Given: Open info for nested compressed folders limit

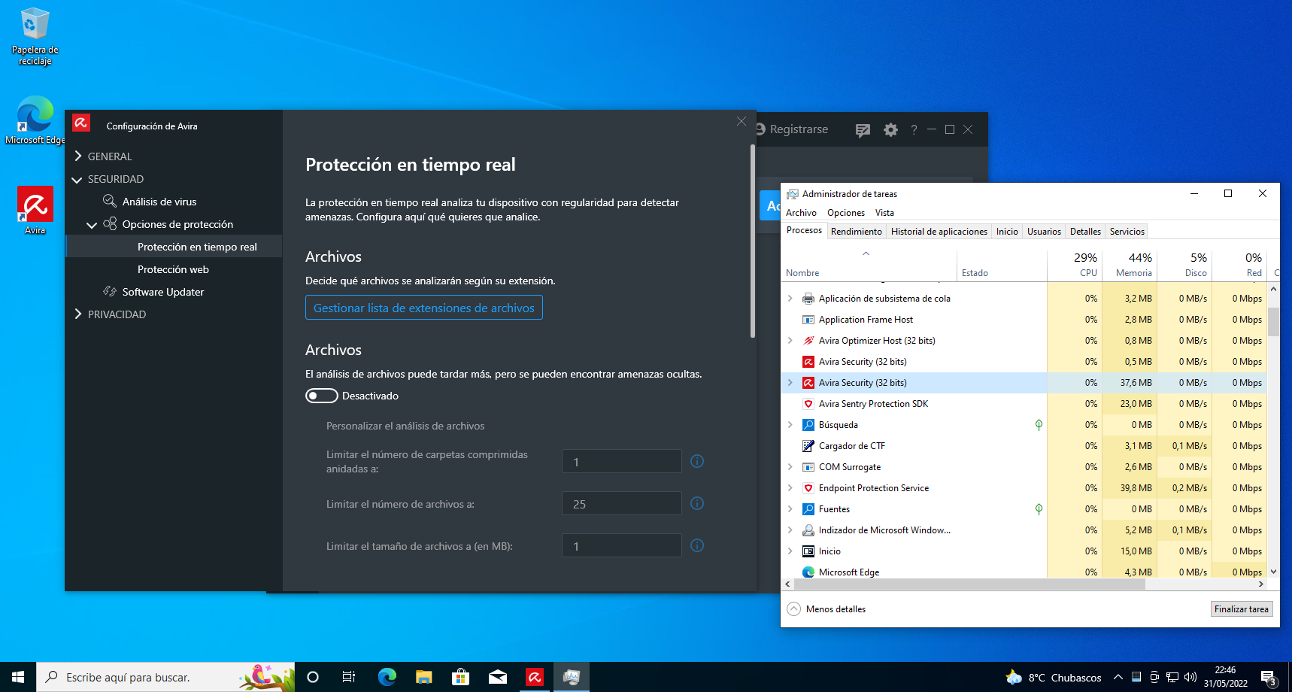Looking at the screenshot, I should (697, 461).
